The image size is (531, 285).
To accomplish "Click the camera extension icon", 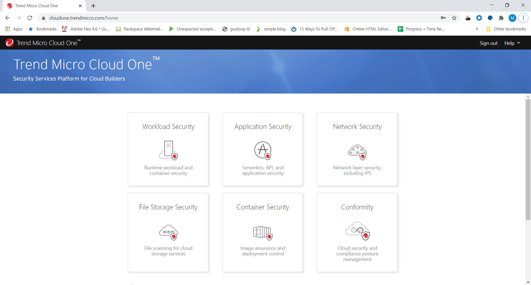I will click(x=468, y=18).
